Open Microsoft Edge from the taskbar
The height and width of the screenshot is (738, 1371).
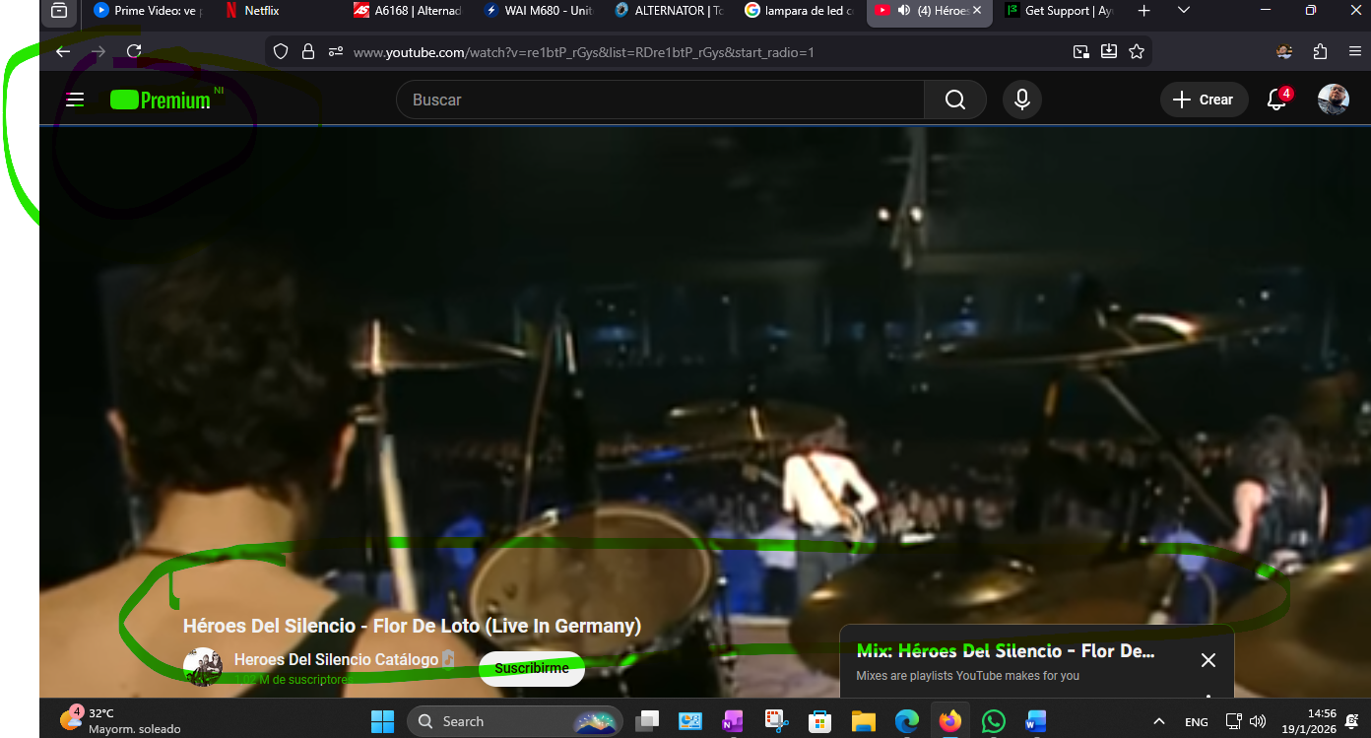[x=906, y=721]
